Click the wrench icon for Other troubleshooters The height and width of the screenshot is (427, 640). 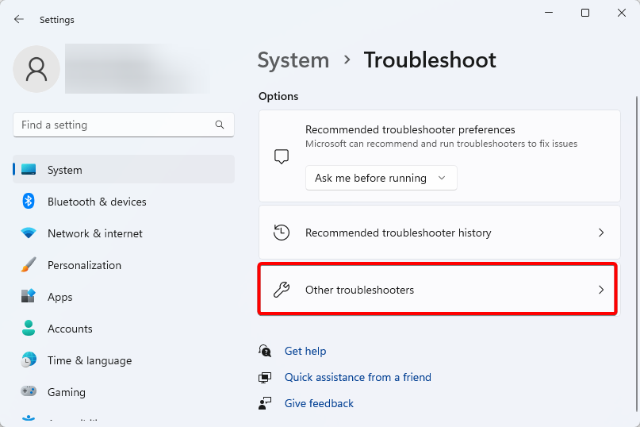[282, 290]
